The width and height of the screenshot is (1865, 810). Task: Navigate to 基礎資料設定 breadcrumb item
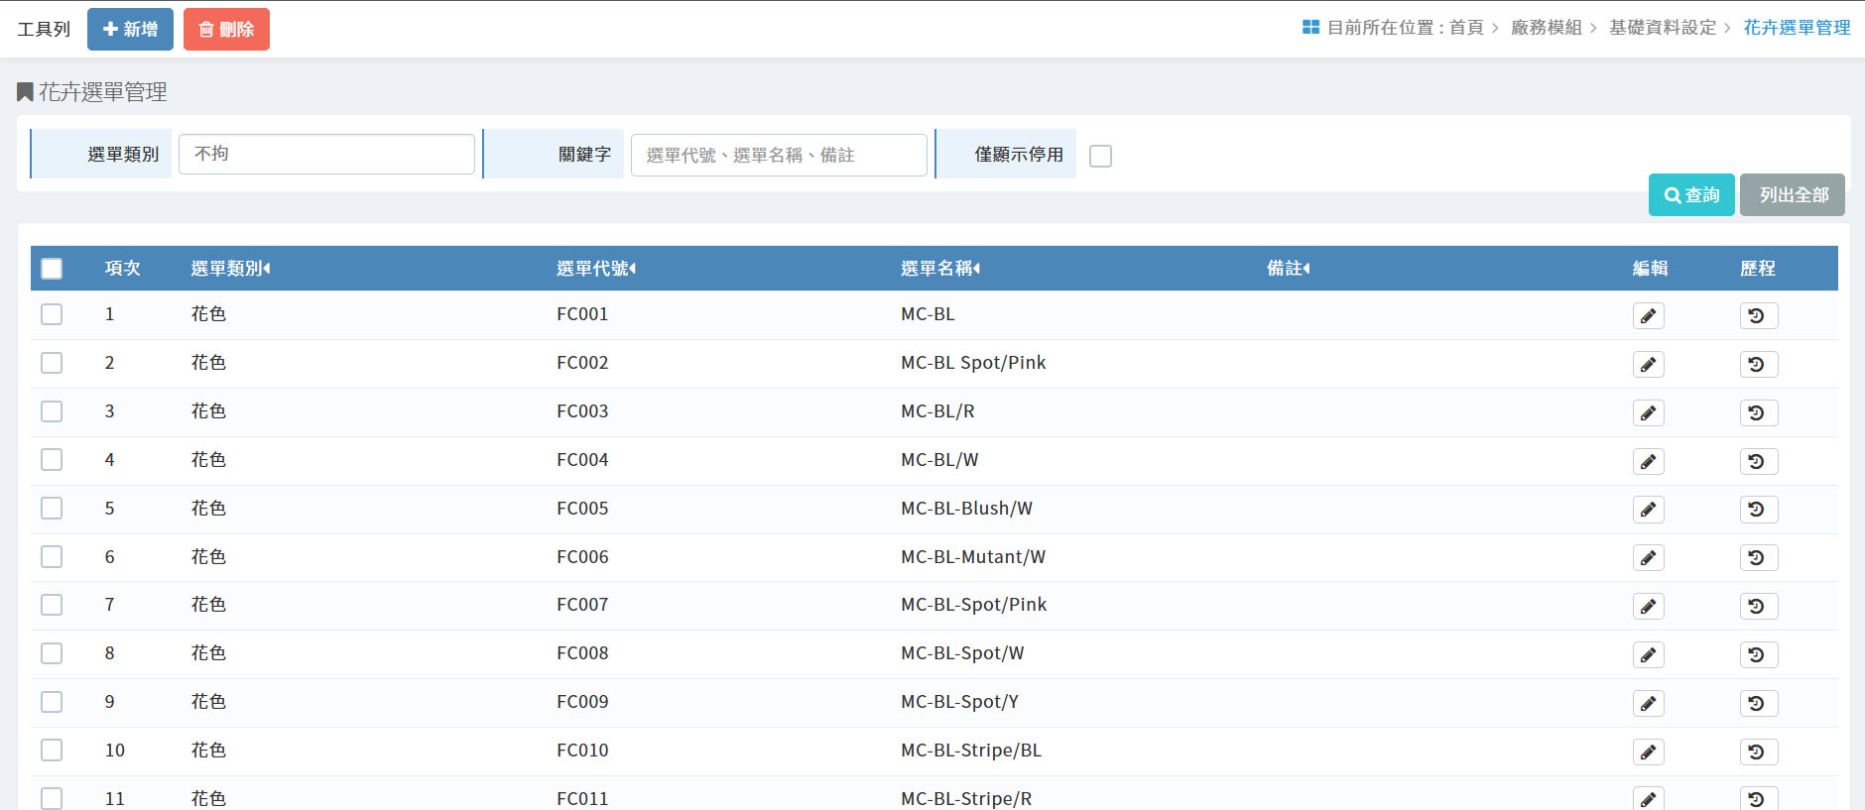coord(1662,28)
